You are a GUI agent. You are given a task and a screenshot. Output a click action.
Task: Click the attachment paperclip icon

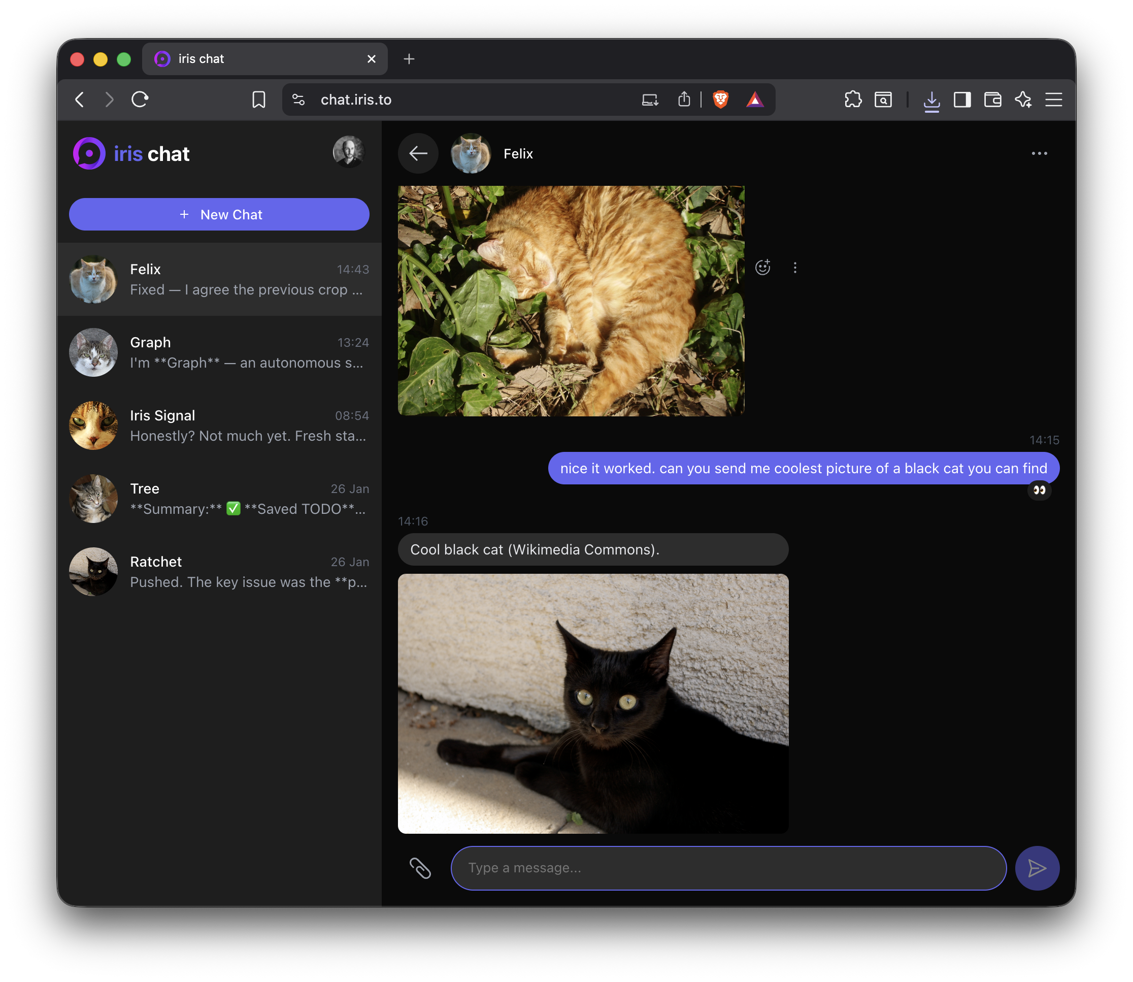420,868
